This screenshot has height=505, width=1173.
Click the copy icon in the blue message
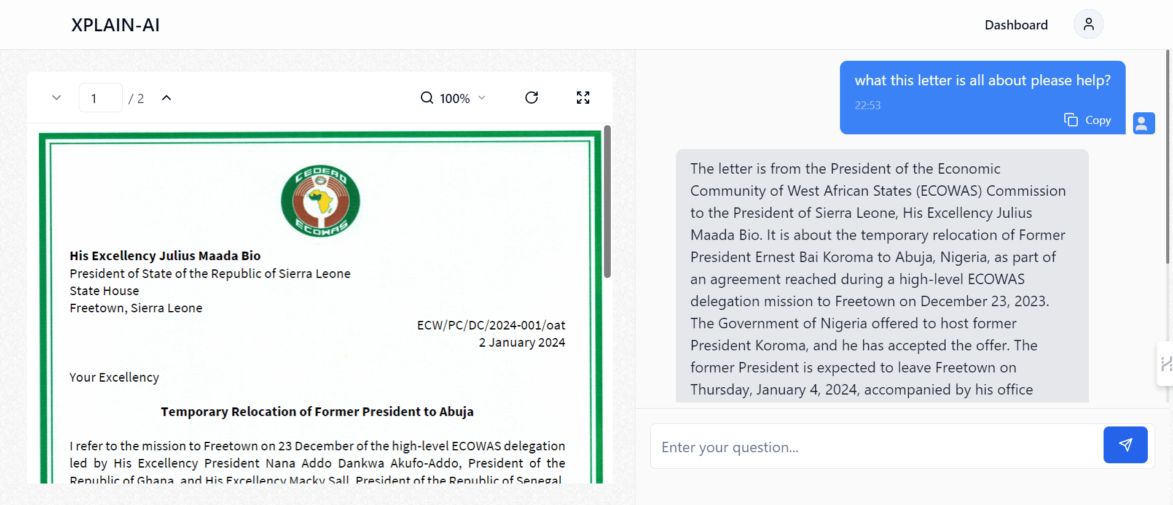click(x=1071, y=120)
